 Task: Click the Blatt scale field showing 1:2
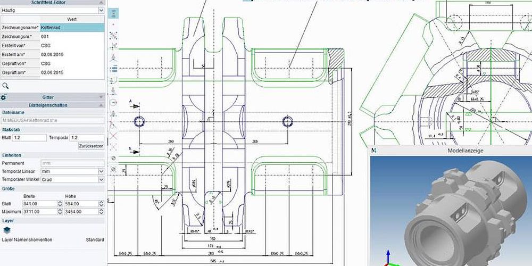coord(29,138)
